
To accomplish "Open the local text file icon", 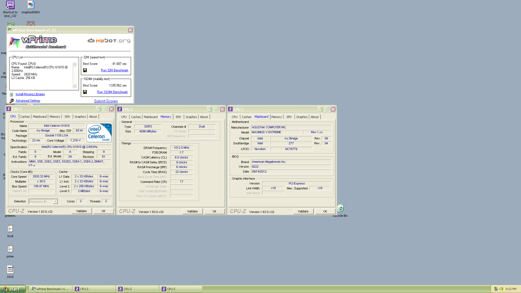I will (10, 229).
